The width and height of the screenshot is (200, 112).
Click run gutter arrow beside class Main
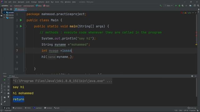pos(21,20)
